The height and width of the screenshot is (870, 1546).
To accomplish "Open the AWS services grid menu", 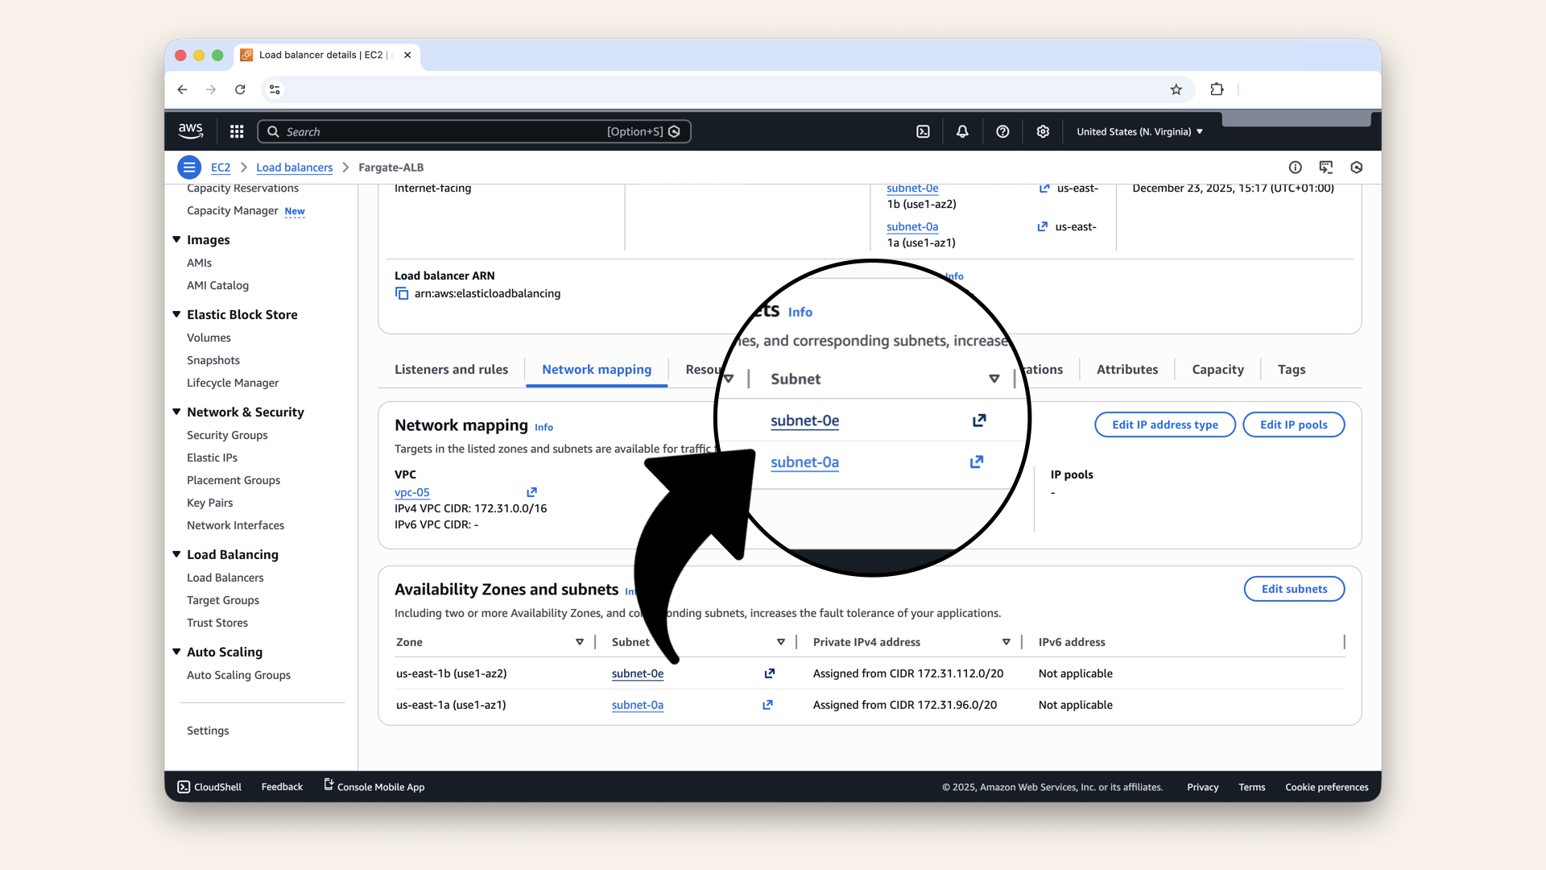I will (237, 131).
